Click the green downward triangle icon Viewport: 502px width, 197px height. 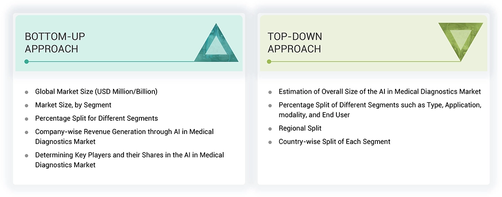(x=460, y=39)
